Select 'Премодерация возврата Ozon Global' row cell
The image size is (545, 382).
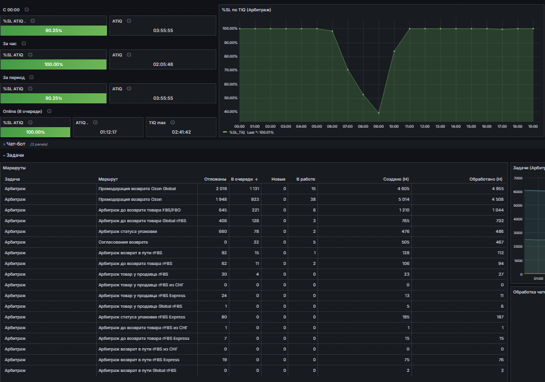[x=137, y=189]
